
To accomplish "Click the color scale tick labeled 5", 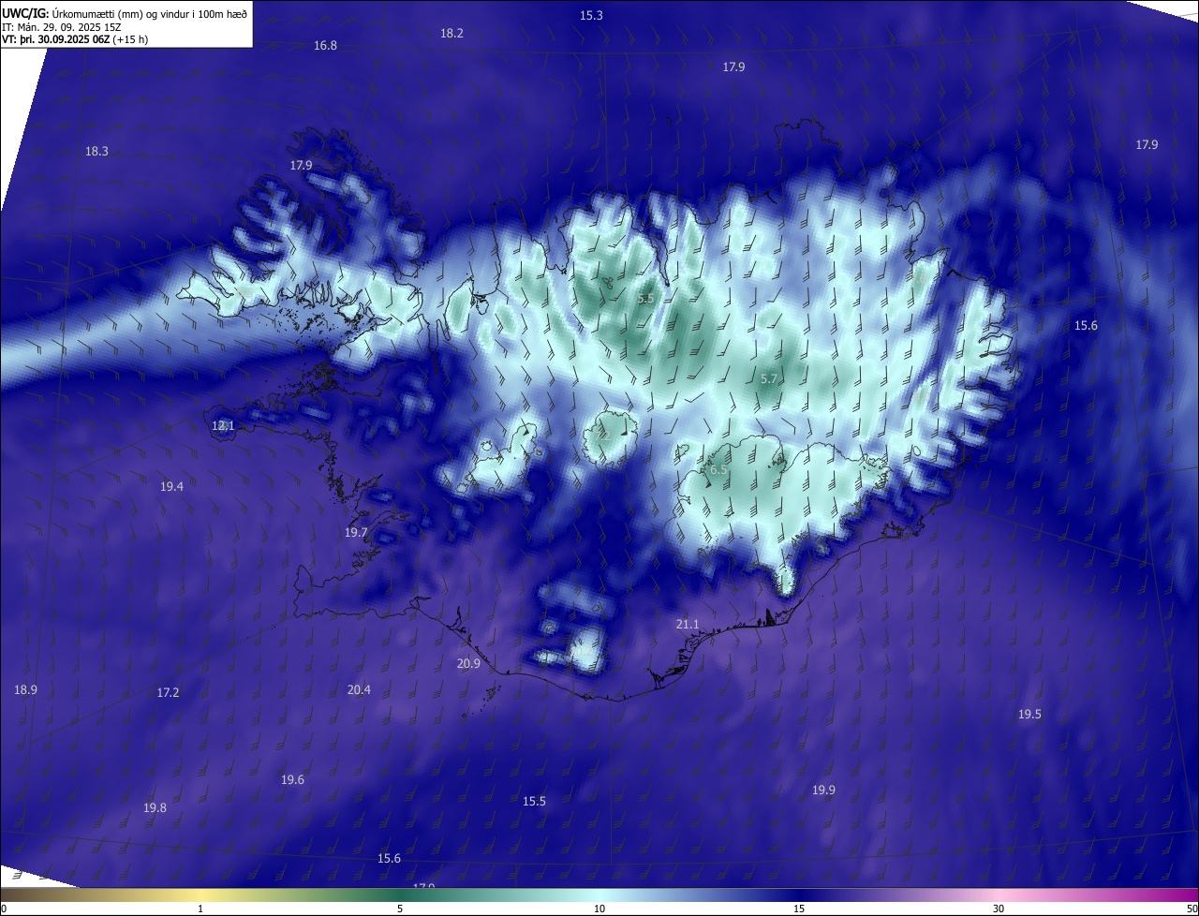I will [x=400, y=909].
